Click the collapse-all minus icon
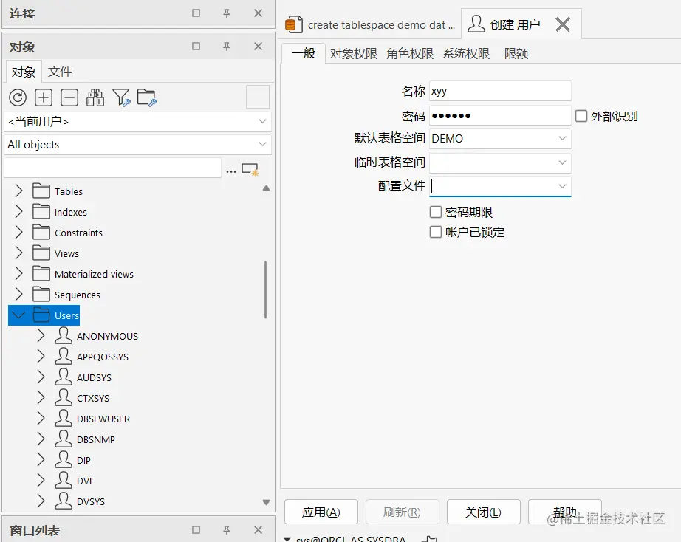This screenshot has height=542, width=681. [69, 97]
